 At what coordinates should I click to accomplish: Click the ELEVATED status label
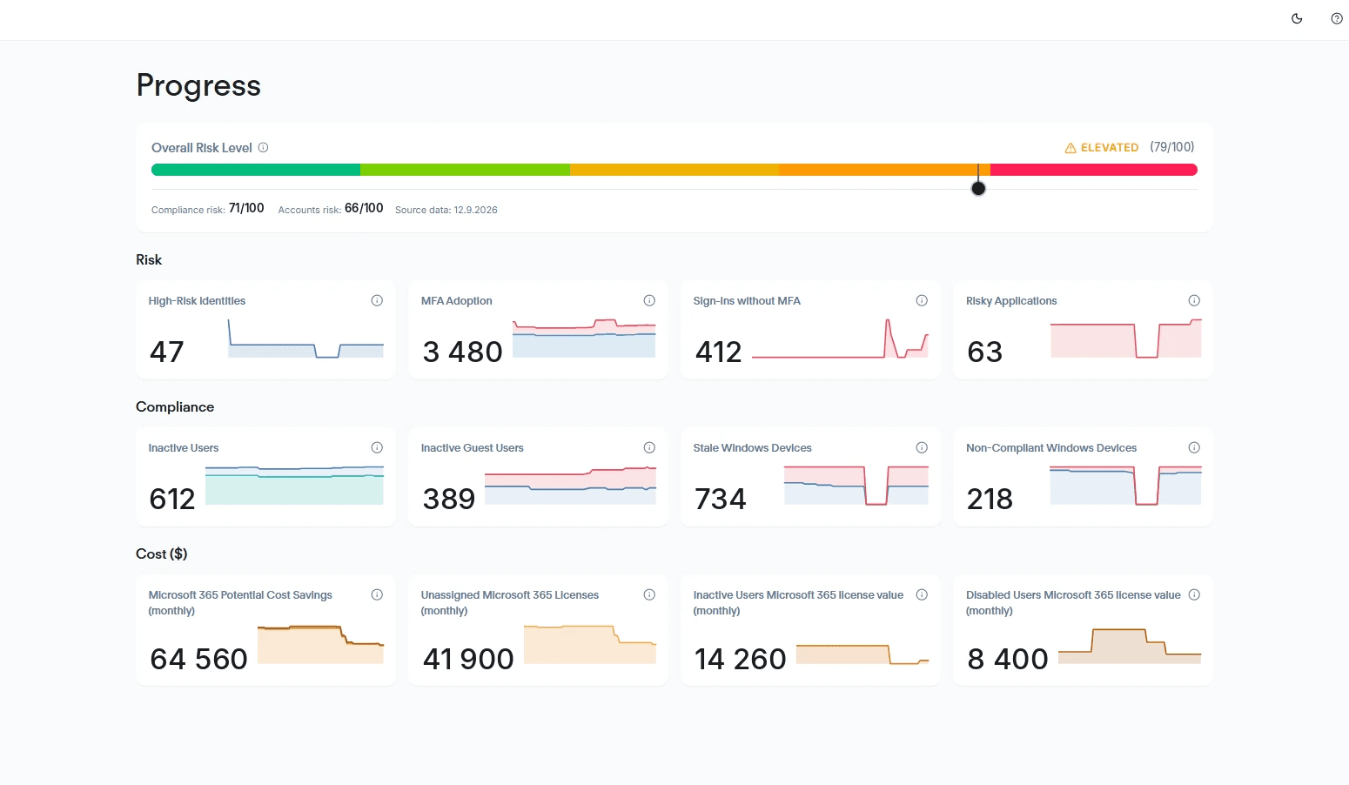coord(1110,148)
